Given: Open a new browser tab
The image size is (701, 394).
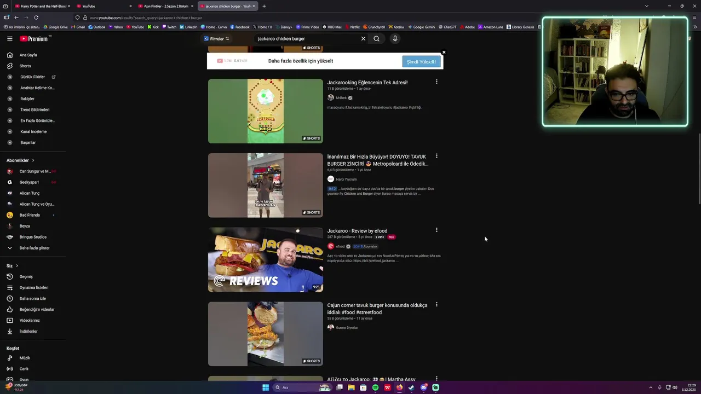Looking at the screenshot, I should point(264,6).
